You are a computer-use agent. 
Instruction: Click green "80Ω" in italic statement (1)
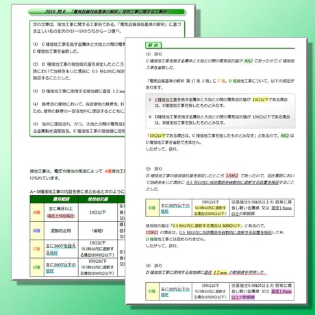[249, 61]
